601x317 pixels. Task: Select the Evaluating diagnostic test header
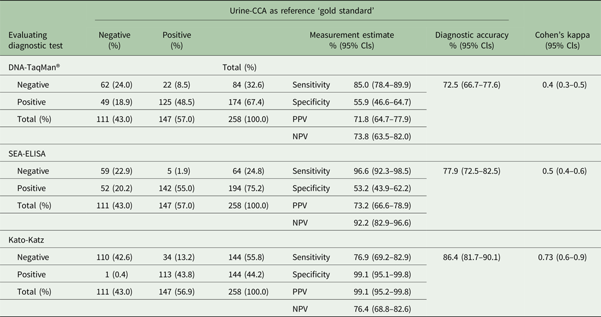click(36, 40)
